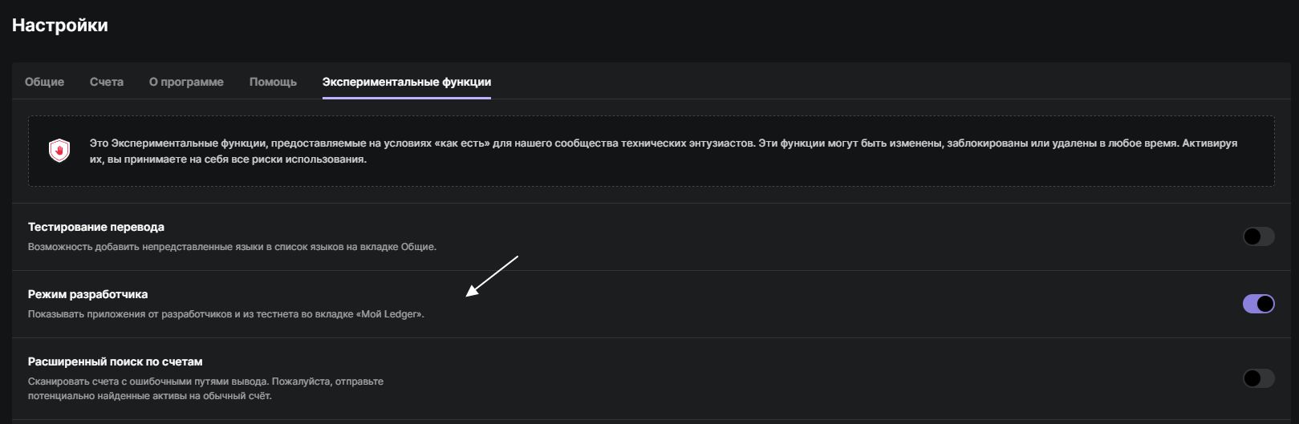Toggle Расширенный поиск по счетам on
Image resolution: width=1299 pixels, height=424 pixels.
tap(1257, 378)
